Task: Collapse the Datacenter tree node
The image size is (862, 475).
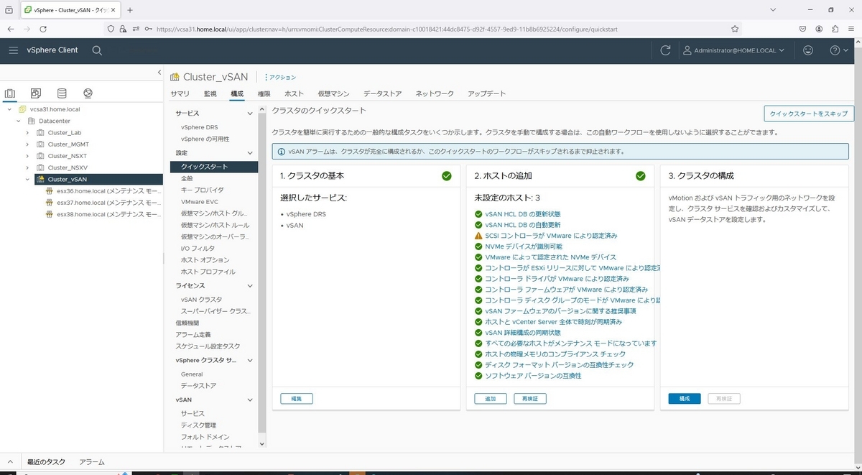Action: pos(18,121)
